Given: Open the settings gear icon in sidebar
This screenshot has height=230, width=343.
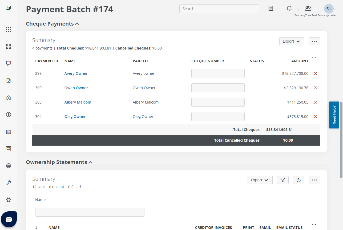Looking at the screenshot, I should [x=9, y=200].
